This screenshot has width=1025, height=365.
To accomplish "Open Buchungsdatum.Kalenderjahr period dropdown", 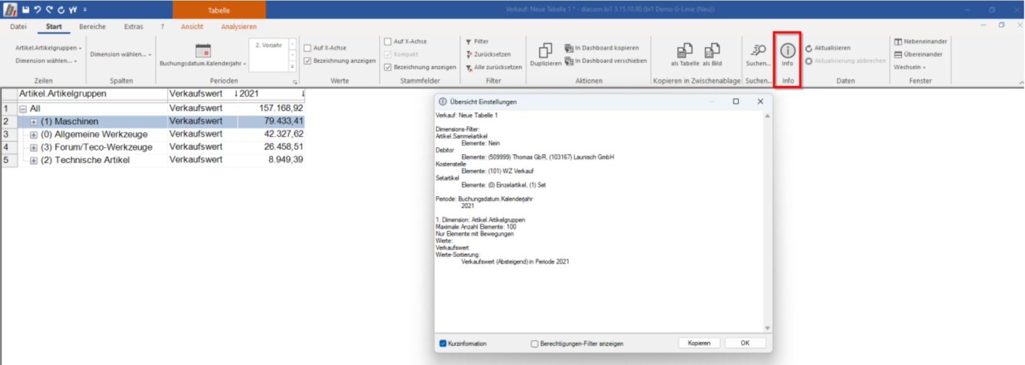I will [x=203, y=63].
